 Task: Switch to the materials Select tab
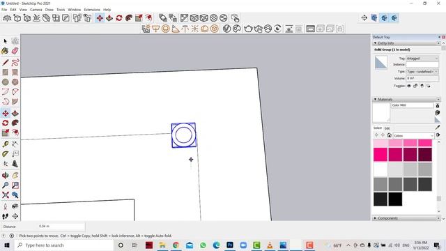[x=378, y=128]
